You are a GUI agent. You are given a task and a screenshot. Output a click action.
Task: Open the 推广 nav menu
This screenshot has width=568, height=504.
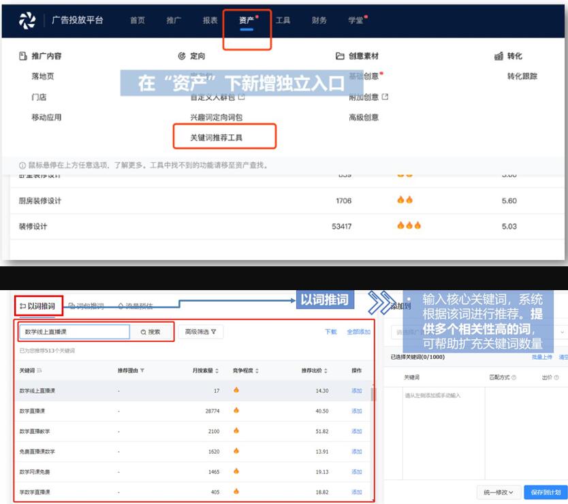coord(174,20)
